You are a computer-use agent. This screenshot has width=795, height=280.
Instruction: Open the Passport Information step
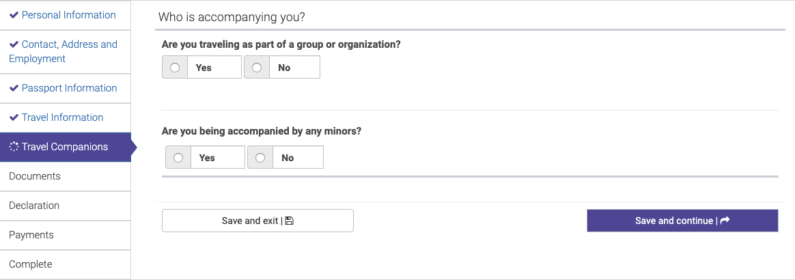pos(66,88)
